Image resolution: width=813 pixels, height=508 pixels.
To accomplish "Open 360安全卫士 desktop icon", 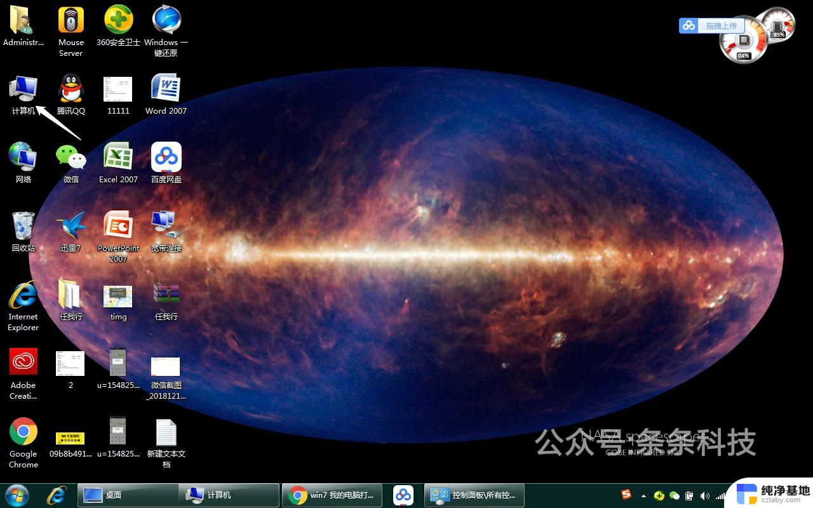I will [x=119, y=26].
